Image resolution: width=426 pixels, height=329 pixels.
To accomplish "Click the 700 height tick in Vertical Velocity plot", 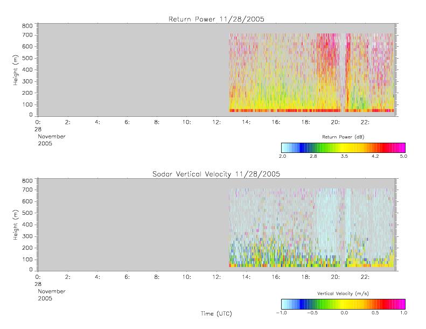I will pos(27,190).
